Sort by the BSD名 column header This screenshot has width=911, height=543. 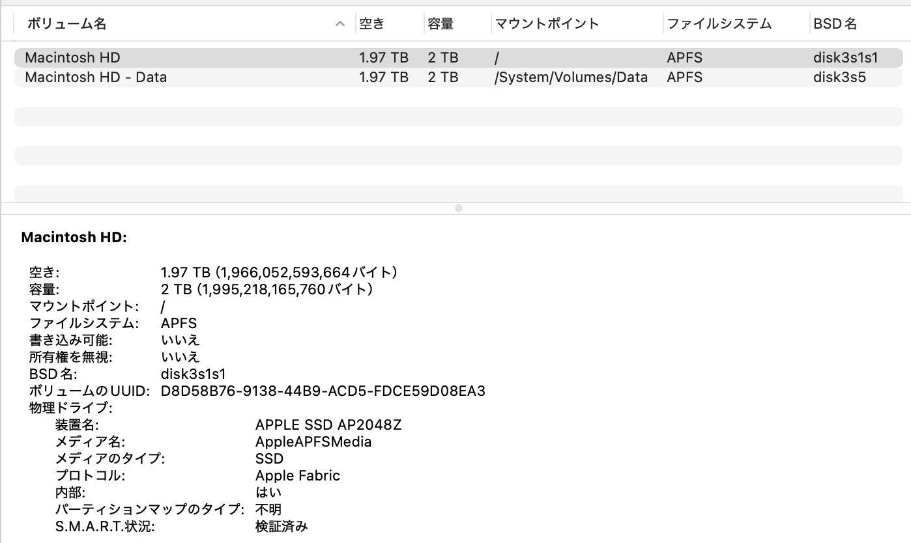click(x=836, y=24)
